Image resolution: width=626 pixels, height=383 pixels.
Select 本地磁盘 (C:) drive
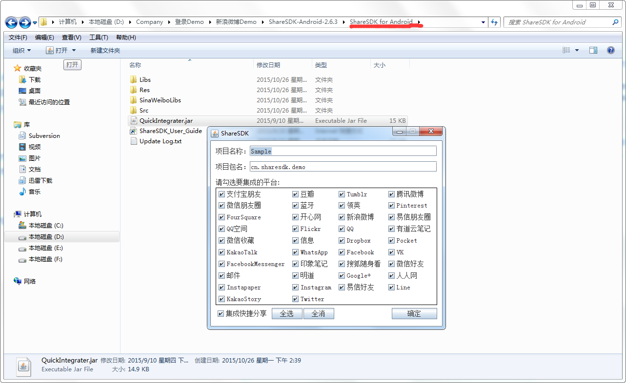coord(41,225)
